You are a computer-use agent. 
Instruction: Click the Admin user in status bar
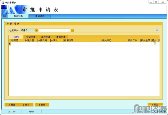(31, 112)
